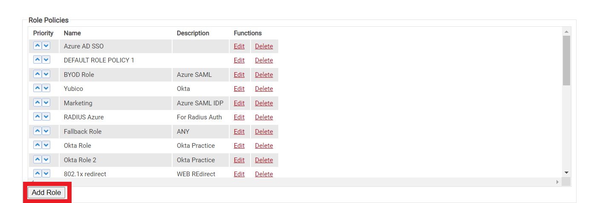Delete the Fallback Role policy

[264, 132]
